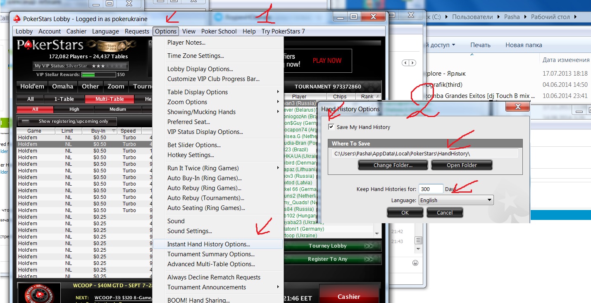Select Instant Hand History Options menu entry
This screenshot has width=591, height=303.
(218, 244)
